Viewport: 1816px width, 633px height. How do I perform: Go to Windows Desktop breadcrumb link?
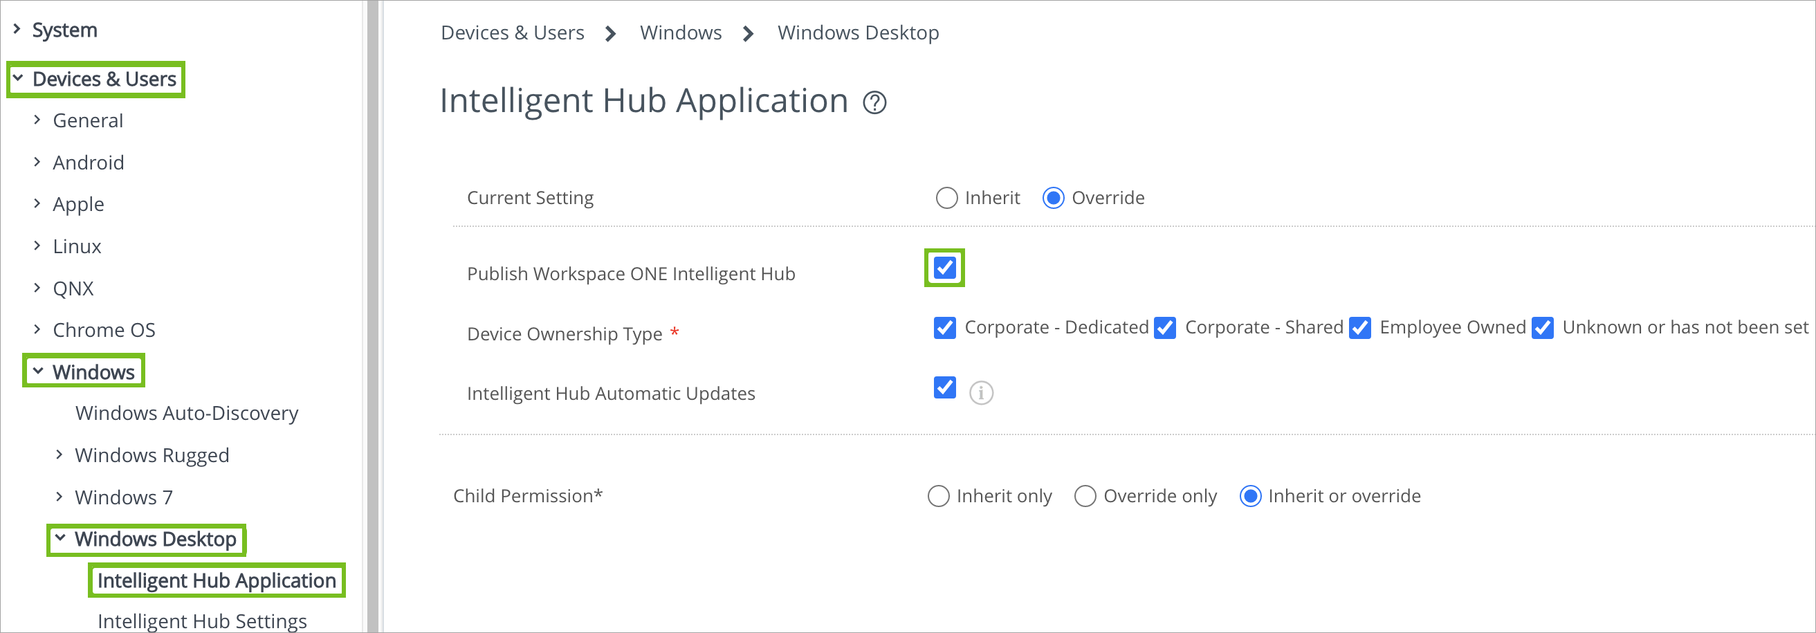coord(859,33)
